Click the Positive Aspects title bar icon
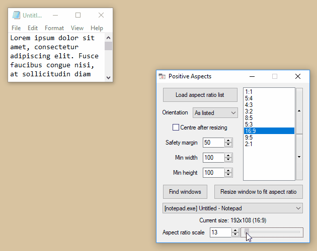Screen dimensions: 317x251 [x=162, y=76]
